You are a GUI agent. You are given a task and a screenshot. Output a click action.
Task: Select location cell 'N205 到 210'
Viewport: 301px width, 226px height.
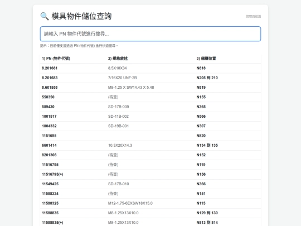(x=207, y=78)
